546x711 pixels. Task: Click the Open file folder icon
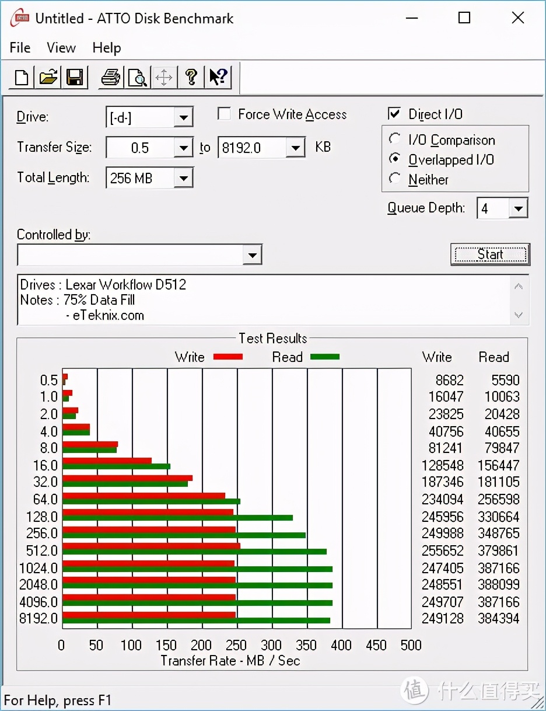click(x=48, y=77)
